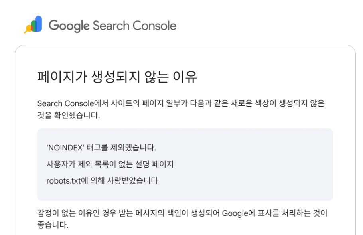Select the robots.txt에 의해 사랑받았습니다 line
Viewport: 363px width, 235px height.
pyautogui.click(x=102, y=180)
